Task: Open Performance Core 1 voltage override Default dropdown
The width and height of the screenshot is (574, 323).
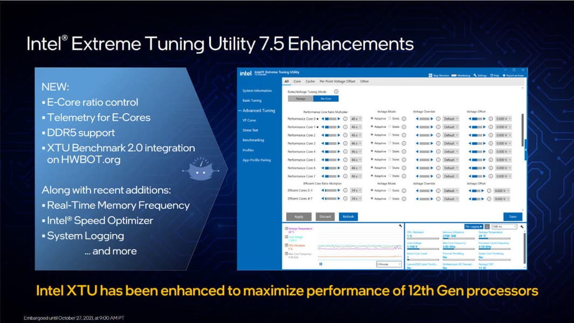Action: point(451,127)
